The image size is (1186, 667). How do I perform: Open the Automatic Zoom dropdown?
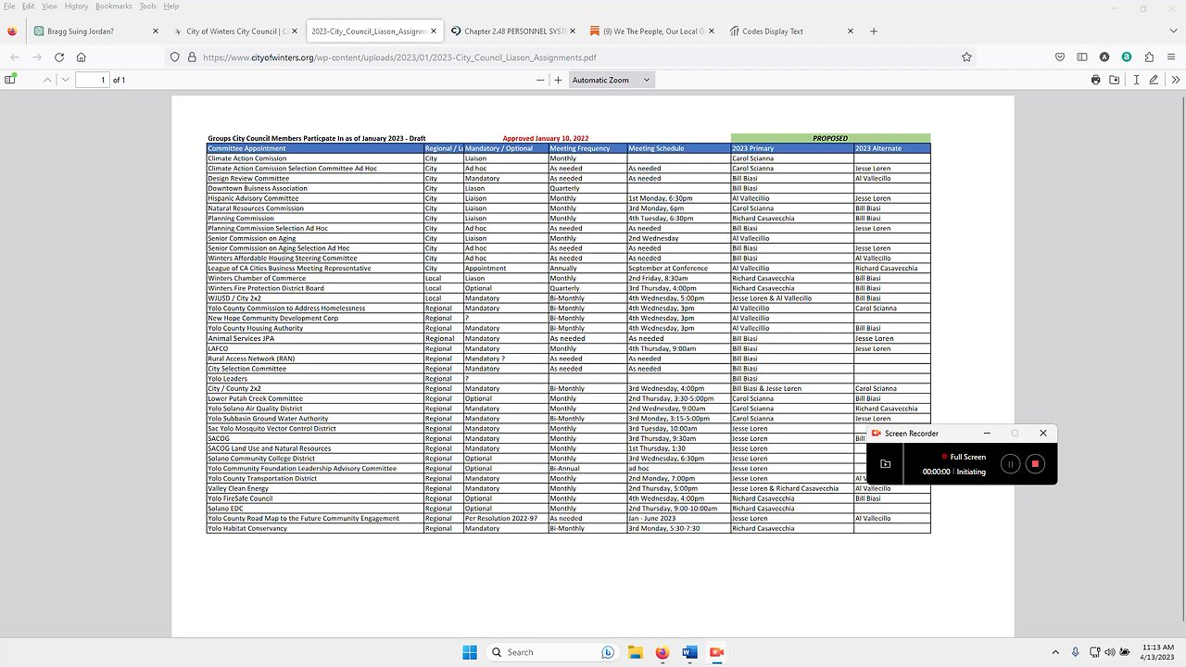(x=611, y=80)
